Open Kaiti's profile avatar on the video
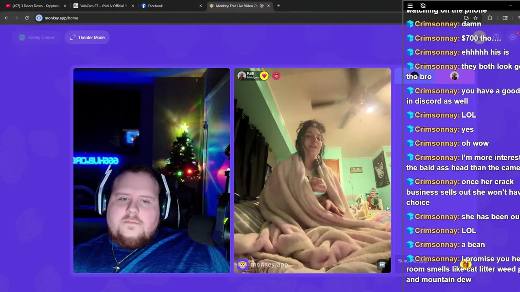520x292 pixels. [242, 76]
